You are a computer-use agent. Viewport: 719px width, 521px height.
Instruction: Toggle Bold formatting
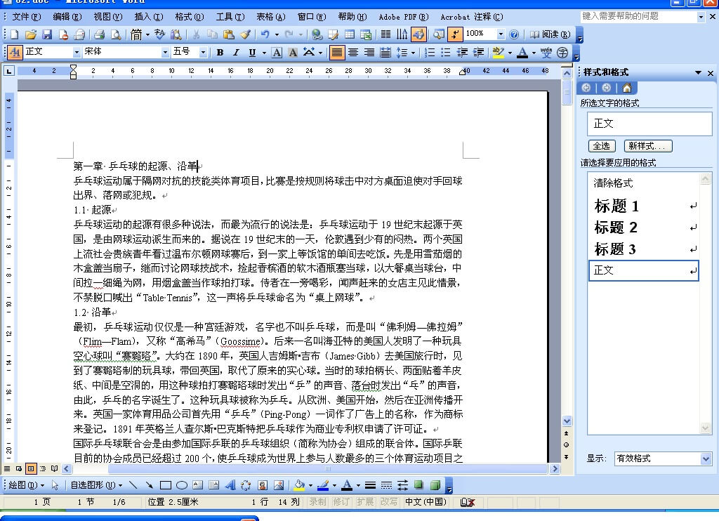click(220, 52)
